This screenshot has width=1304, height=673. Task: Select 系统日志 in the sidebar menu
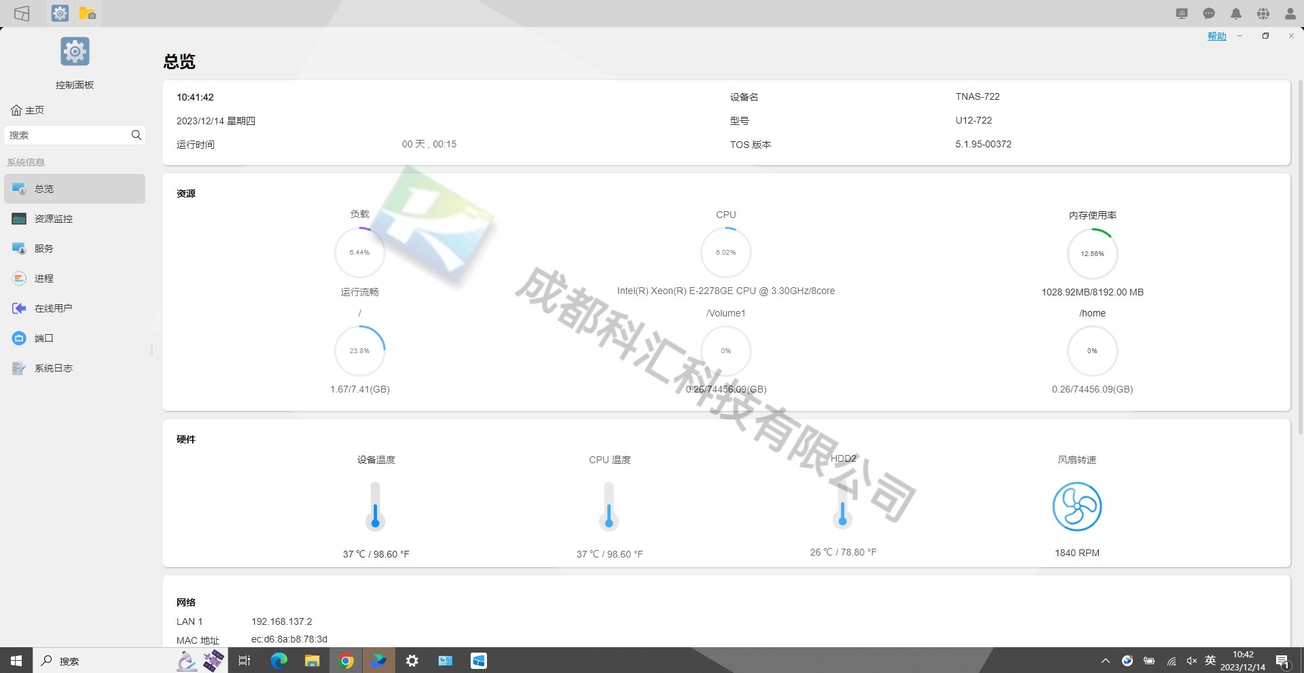(75, 368)
